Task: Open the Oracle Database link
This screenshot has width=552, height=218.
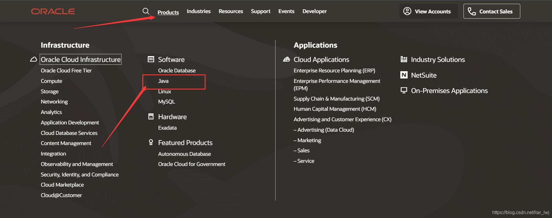Action: [x=177, y=71]
